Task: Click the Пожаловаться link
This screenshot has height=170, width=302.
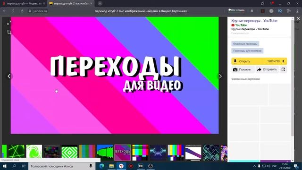Action: 240,33
